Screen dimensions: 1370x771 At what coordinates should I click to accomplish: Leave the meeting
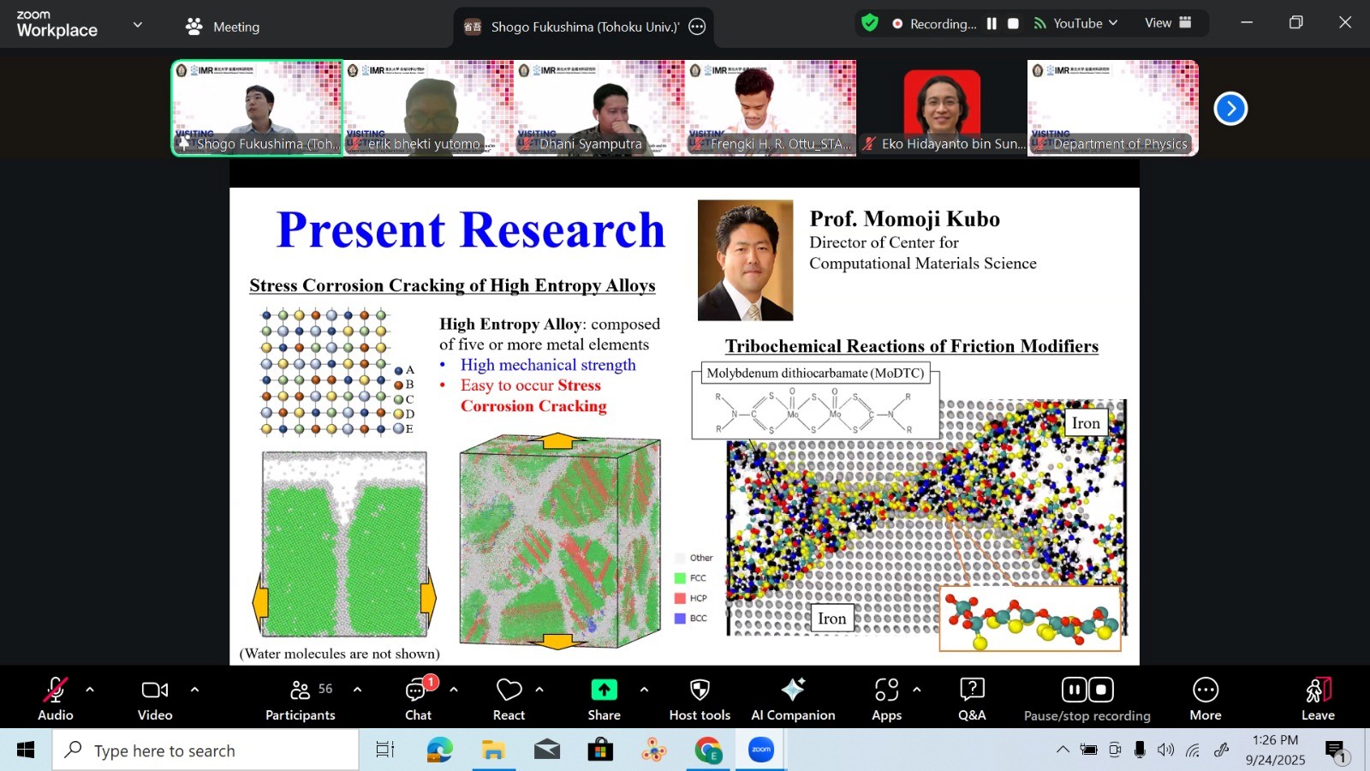click(x=1318, y=699)
